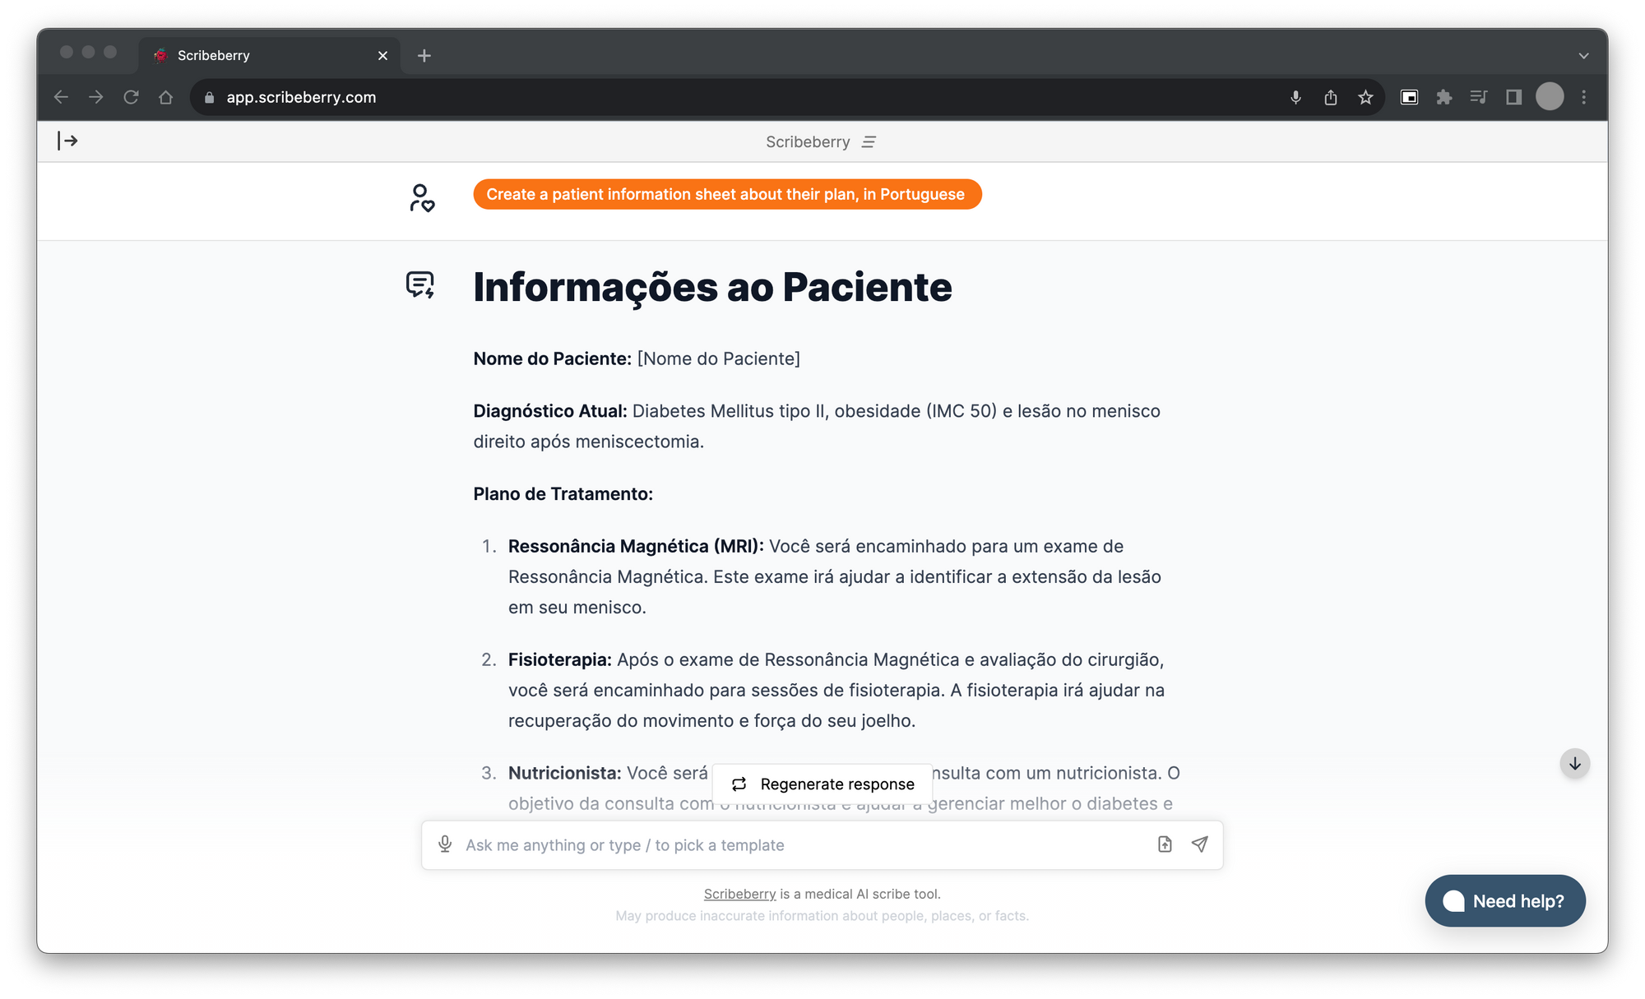Toggle the browser side panel
1645x999 pixels.
1513,97
